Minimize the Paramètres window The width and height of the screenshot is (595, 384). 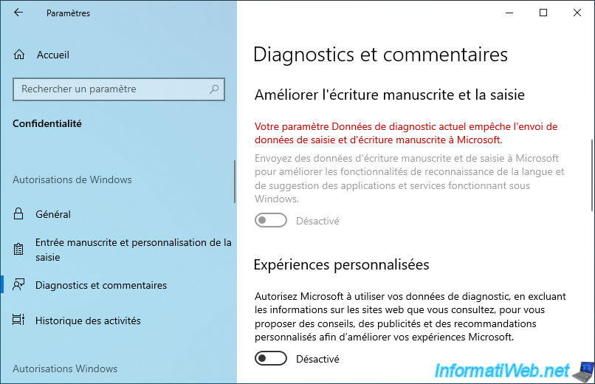(509, 13)
